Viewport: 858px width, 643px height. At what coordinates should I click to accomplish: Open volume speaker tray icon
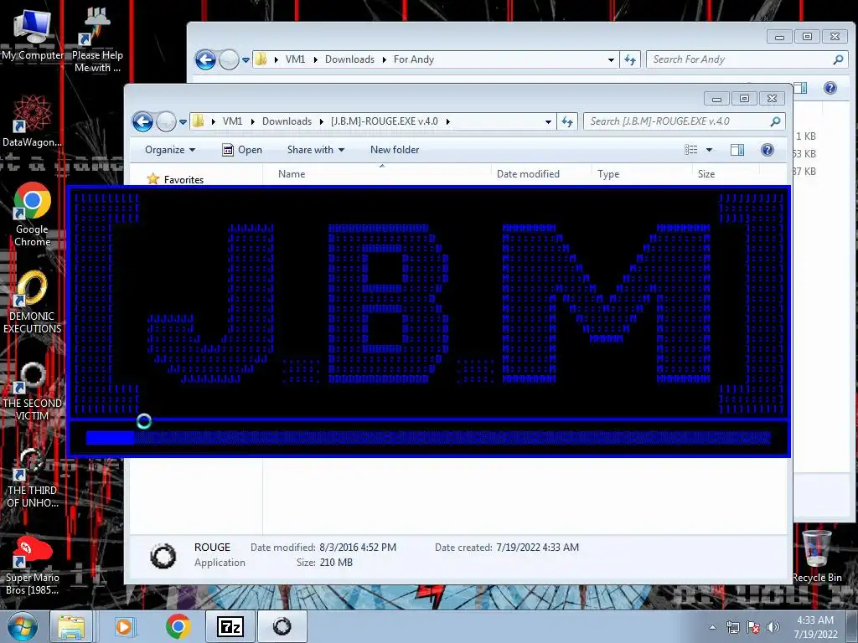773,627
